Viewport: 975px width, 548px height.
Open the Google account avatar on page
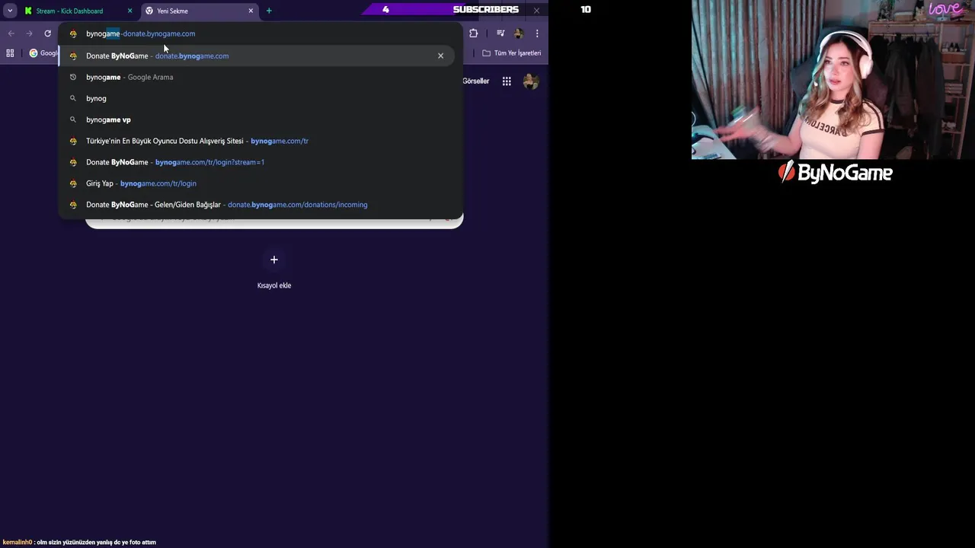531,81
